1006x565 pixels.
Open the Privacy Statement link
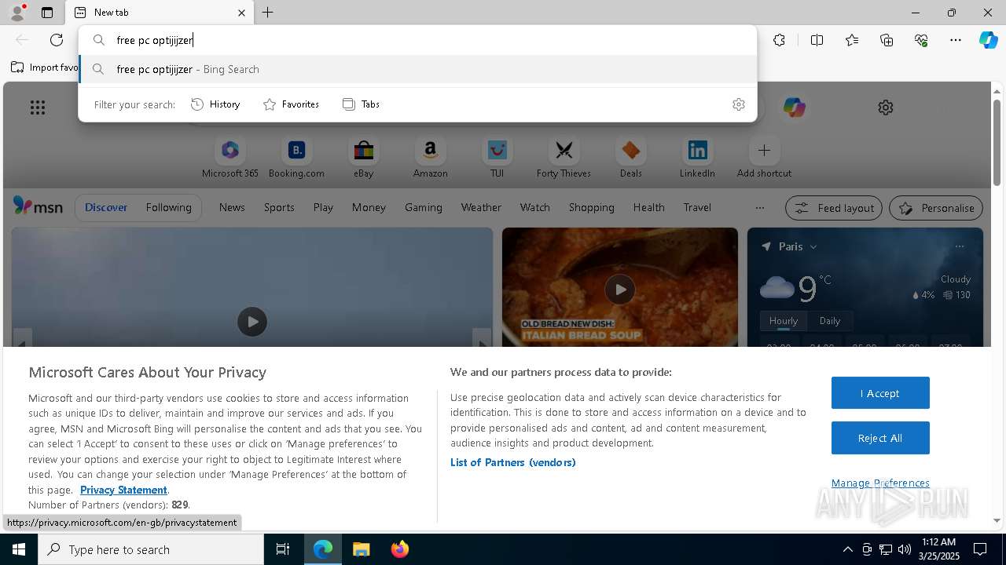tap(123, 490)
